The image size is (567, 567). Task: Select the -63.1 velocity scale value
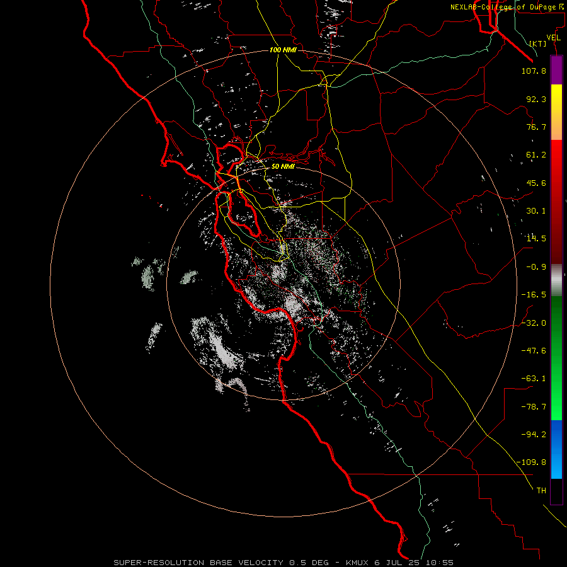pos(534,379)
